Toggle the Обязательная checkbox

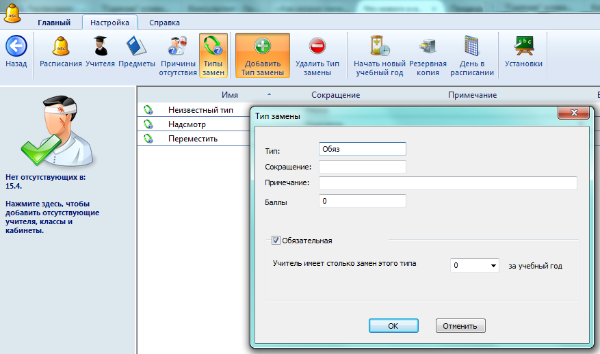point(276,241)
